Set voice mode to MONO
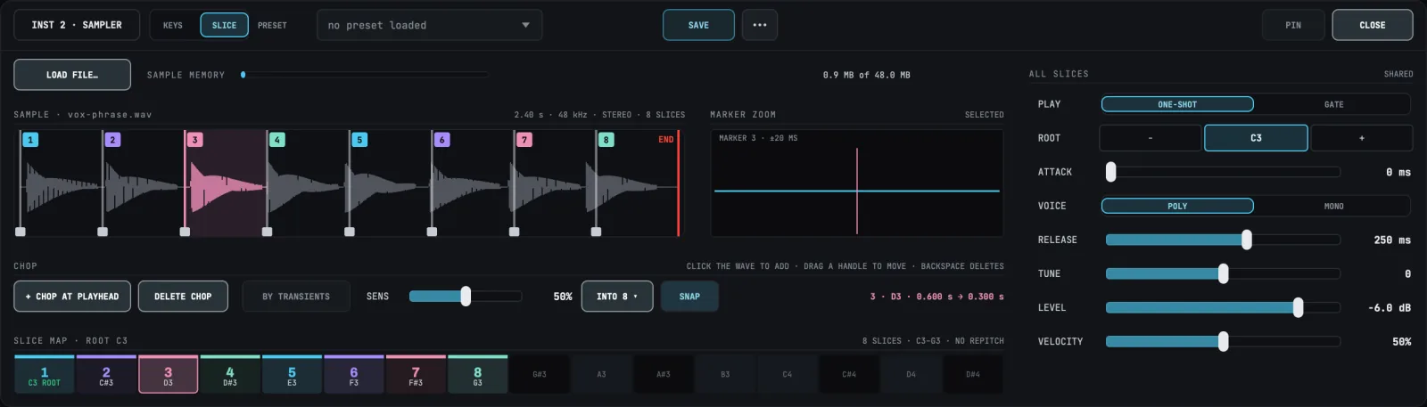This screenshot has width=1427, height=407. (1333, 206)
